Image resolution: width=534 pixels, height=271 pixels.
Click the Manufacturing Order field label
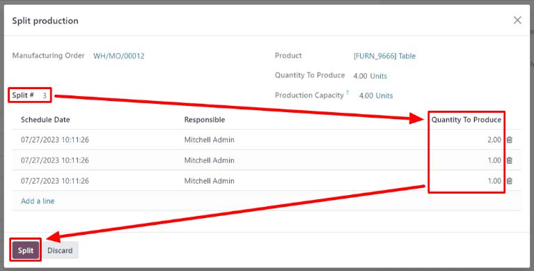pos(48,56)
